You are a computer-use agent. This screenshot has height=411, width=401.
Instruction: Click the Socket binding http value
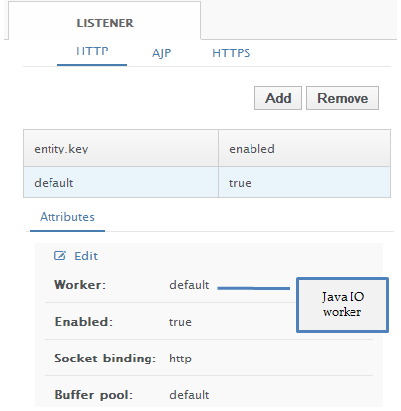(x=180, y=359)
